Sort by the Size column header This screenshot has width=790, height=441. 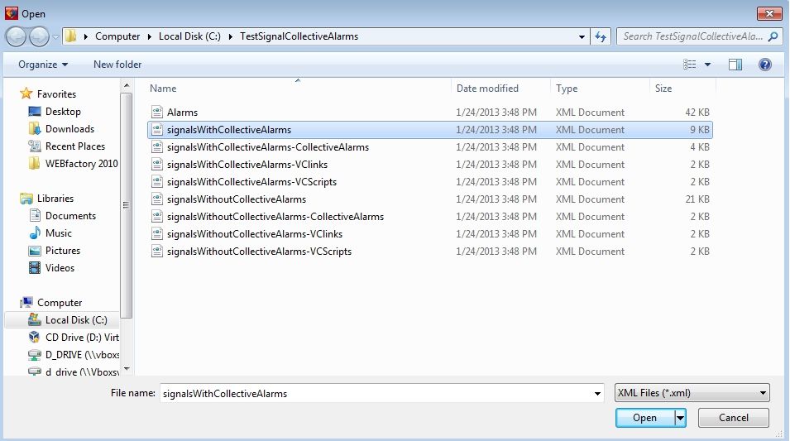[x=663, y=89]
